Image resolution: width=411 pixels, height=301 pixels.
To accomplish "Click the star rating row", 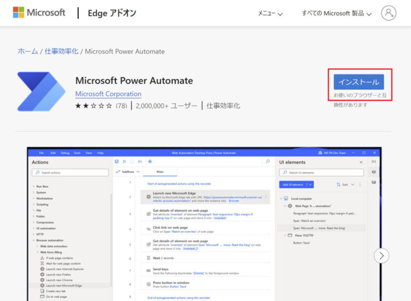I will click(x=94, y=106).
